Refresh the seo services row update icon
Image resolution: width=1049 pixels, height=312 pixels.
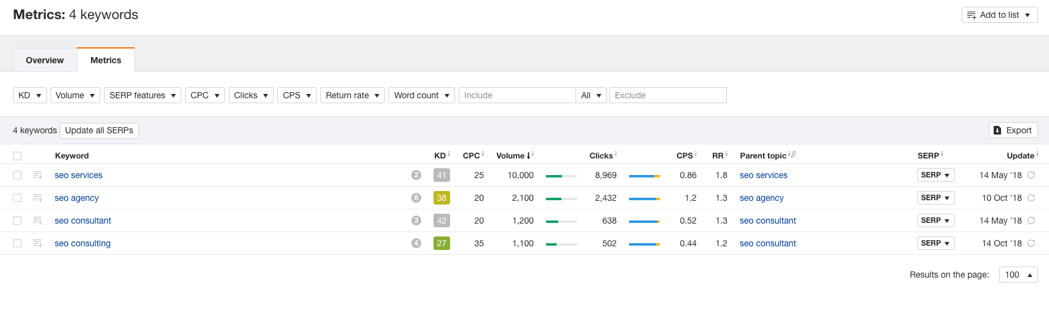(x=1031, y=175)
